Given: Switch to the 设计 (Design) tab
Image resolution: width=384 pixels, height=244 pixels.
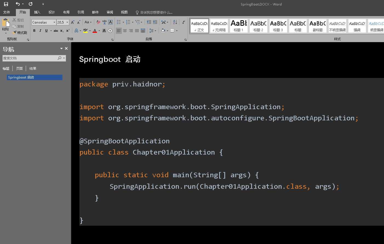Looking at the screenshot, I should pos(51,12).
